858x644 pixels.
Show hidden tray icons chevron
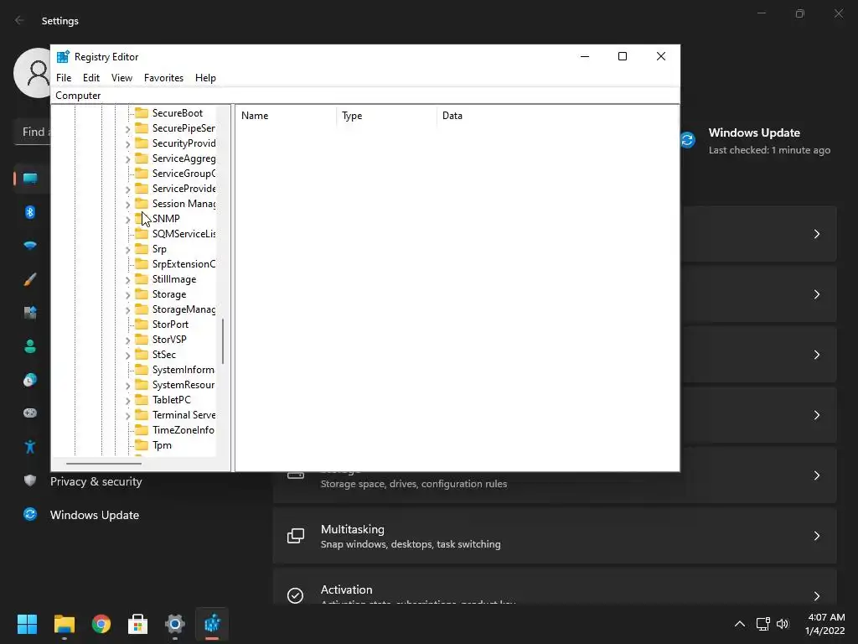pyautogui.click(x=739, y=624)
